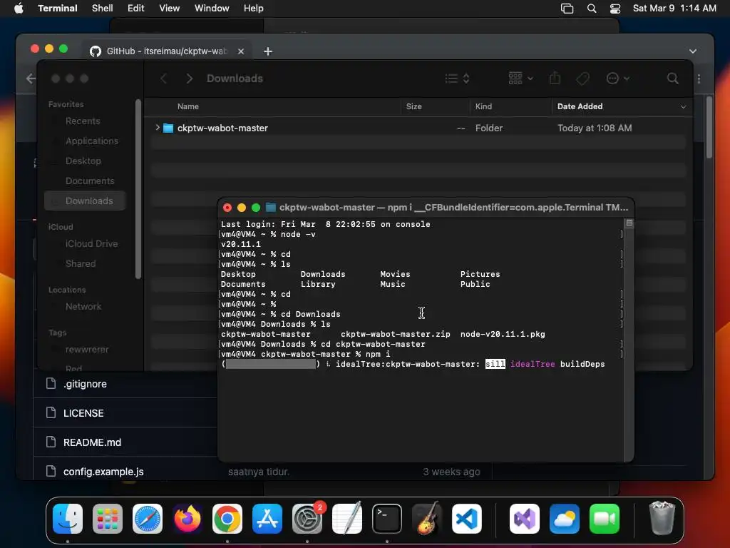Open the Edit menu

[136, 9]
